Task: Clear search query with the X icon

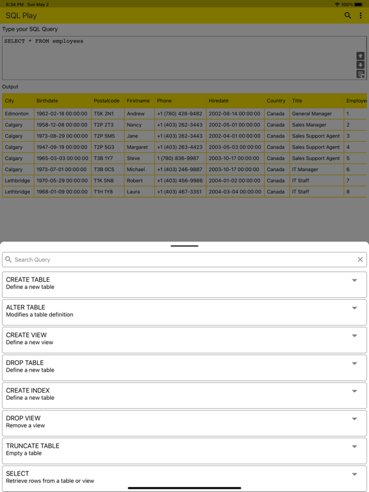Action: click(360, 259)
